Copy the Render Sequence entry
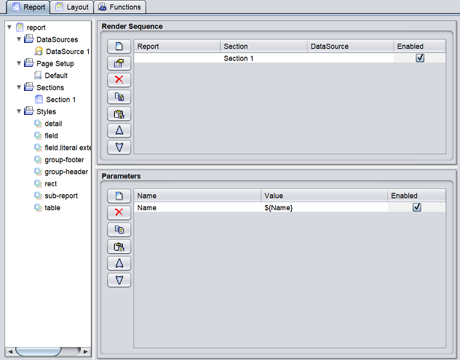Viewport: 460px width, 360px height. coord(119,97)
